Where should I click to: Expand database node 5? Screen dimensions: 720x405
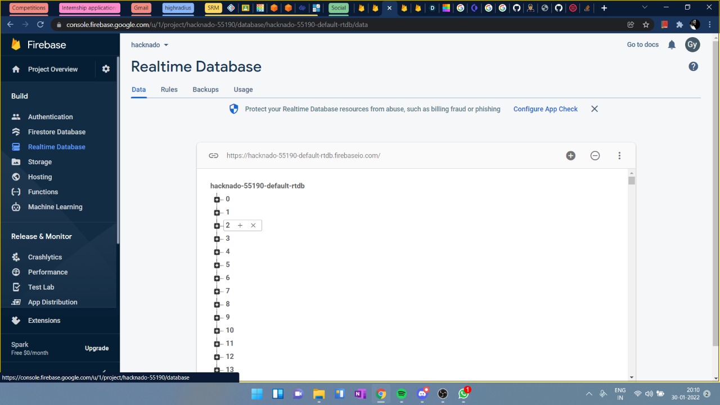(x=217, y=265)
